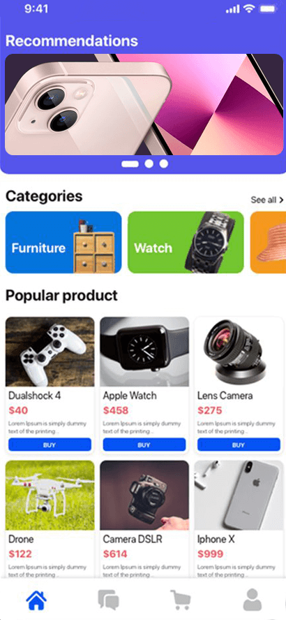Open the orange hat category card

269,242
